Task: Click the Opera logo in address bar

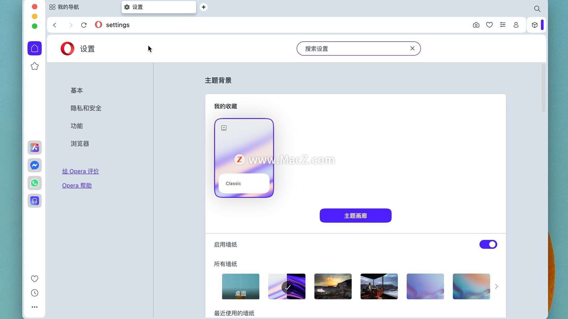Action: click(x=98, y=25)
